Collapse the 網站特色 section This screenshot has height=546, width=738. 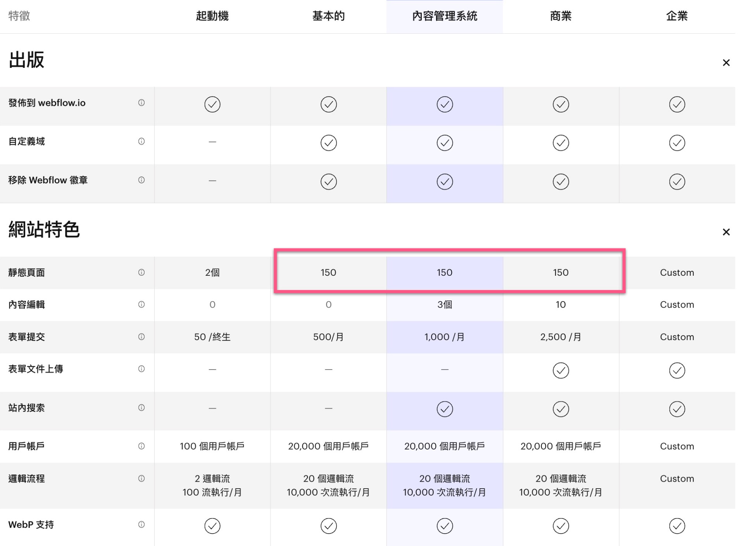pyautogui.click(x=726, y=232)
